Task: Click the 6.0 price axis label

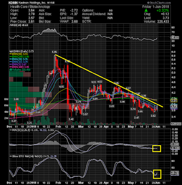Action: [173, 52]
